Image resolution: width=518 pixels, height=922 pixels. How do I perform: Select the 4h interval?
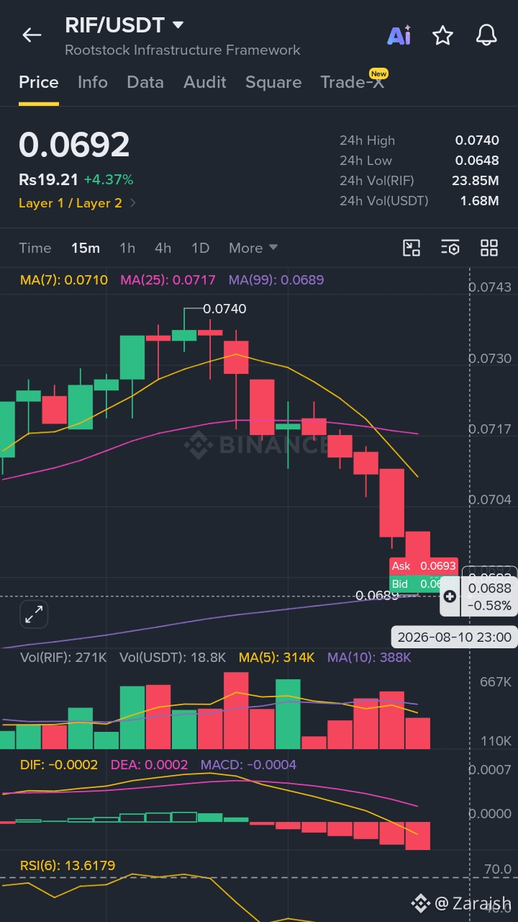[x=163, y=248]
